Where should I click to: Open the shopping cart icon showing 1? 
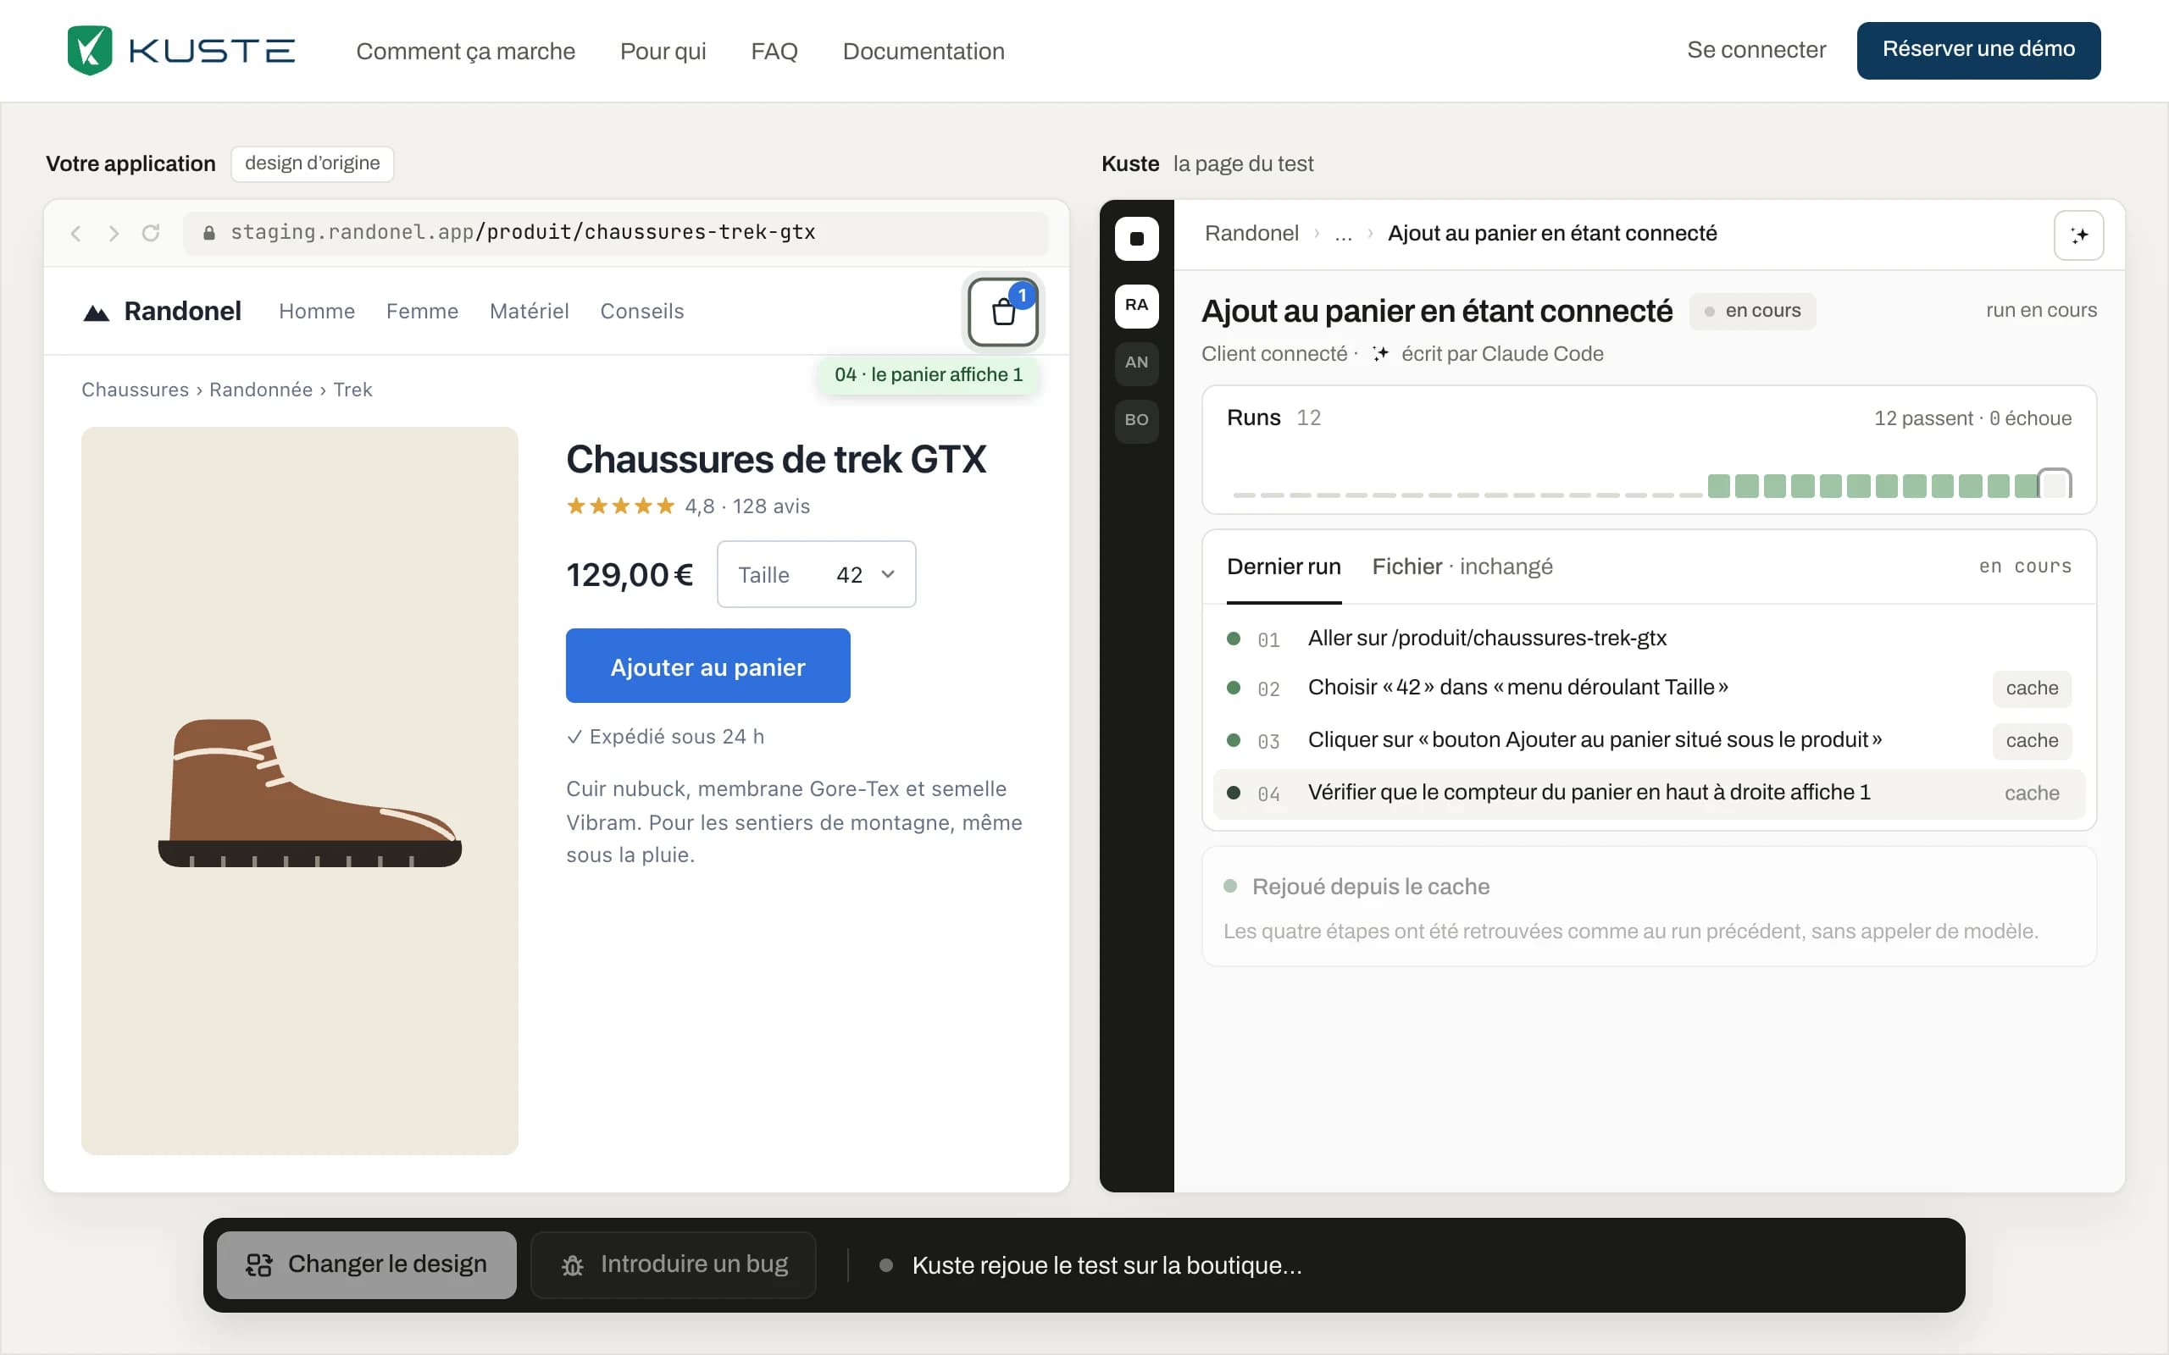pos(1003,312)
